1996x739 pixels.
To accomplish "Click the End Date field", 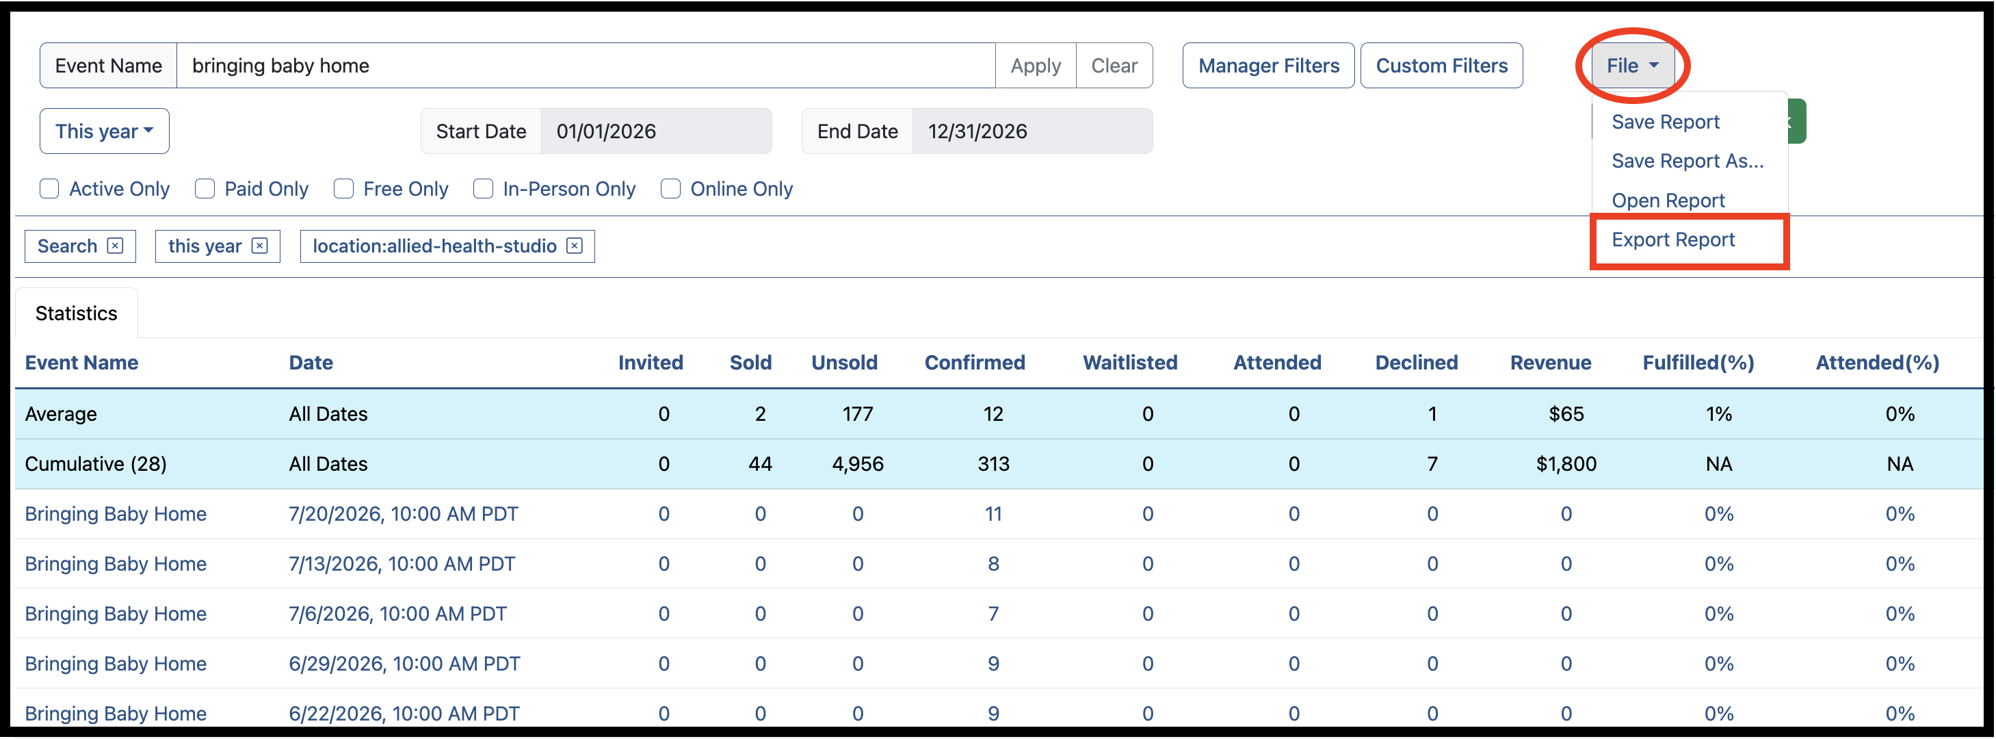I will 1032,131.
